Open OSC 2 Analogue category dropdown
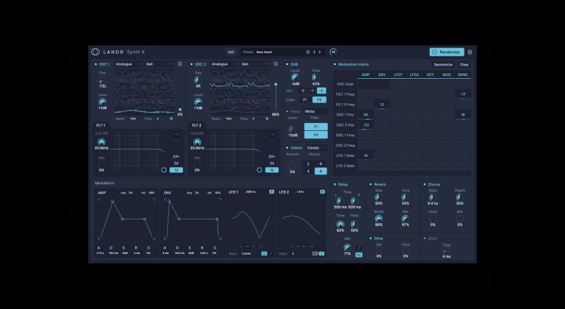Image resolution: width=565 pixels, height=309 pixels. [225, 64]
